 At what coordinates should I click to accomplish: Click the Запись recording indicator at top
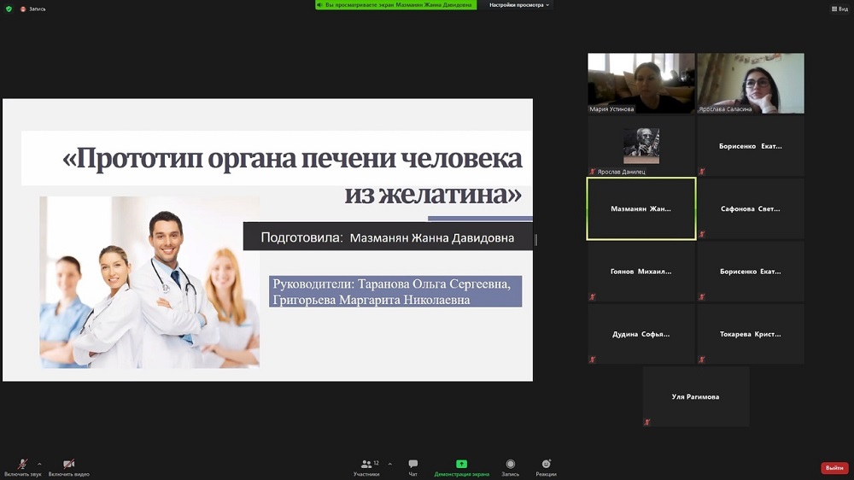32,9
